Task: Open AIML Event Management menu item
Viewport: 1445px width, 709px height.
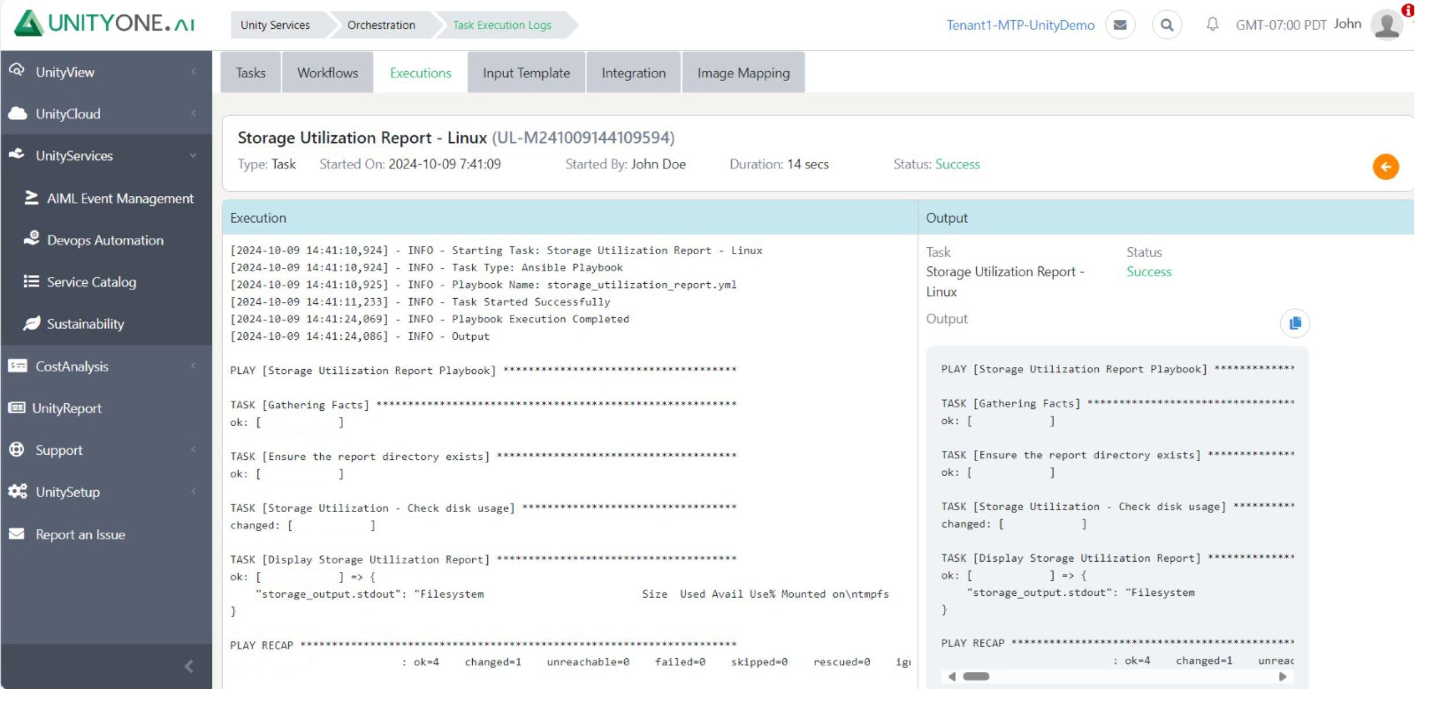Action: (x=120, y=198)
